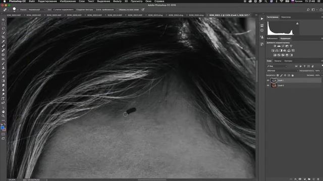This screenshot has height=181, width=323.
Task: Select the Crop tool
Action: click(3, 37)
